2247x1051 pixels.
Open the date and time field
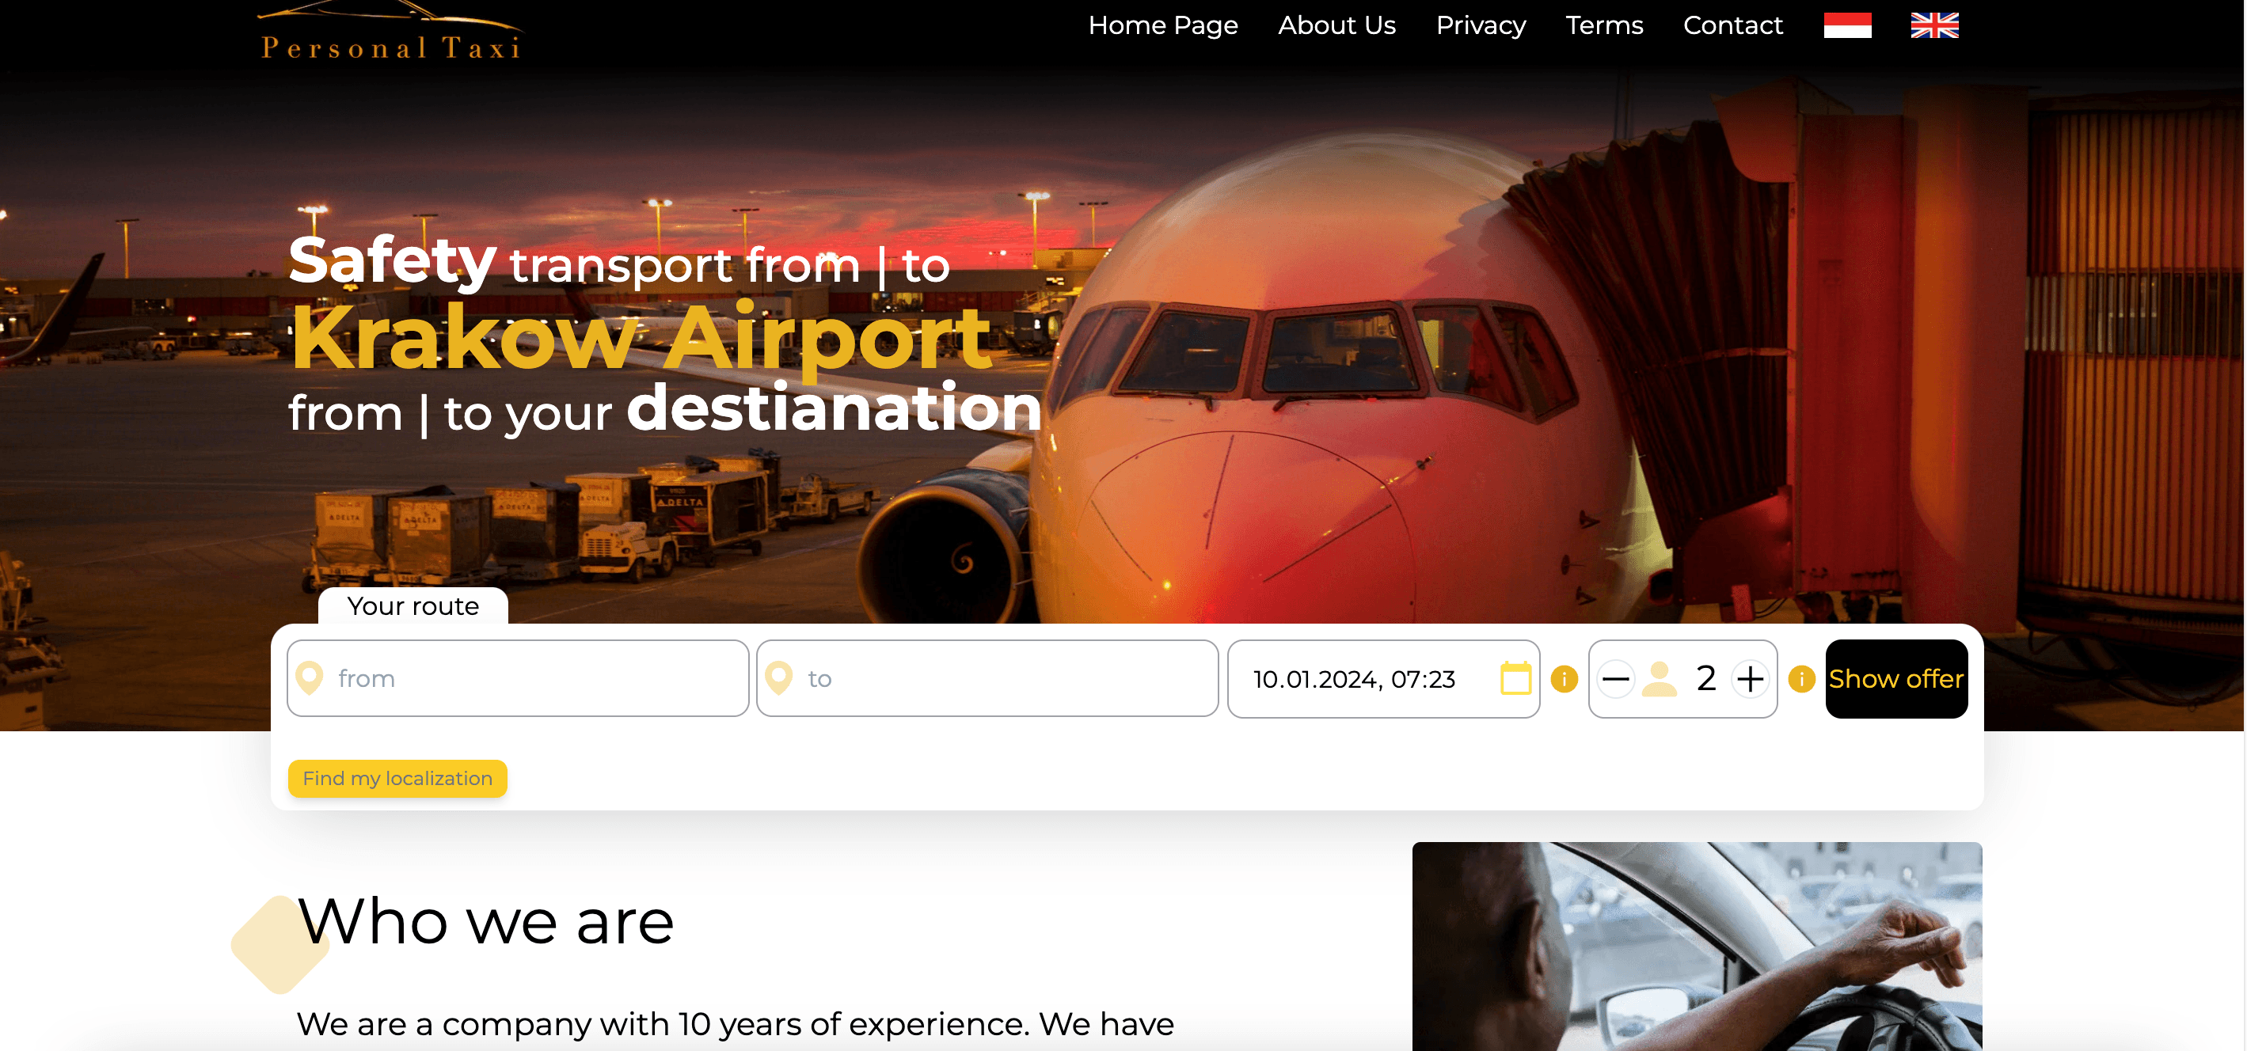point(1382,678)
